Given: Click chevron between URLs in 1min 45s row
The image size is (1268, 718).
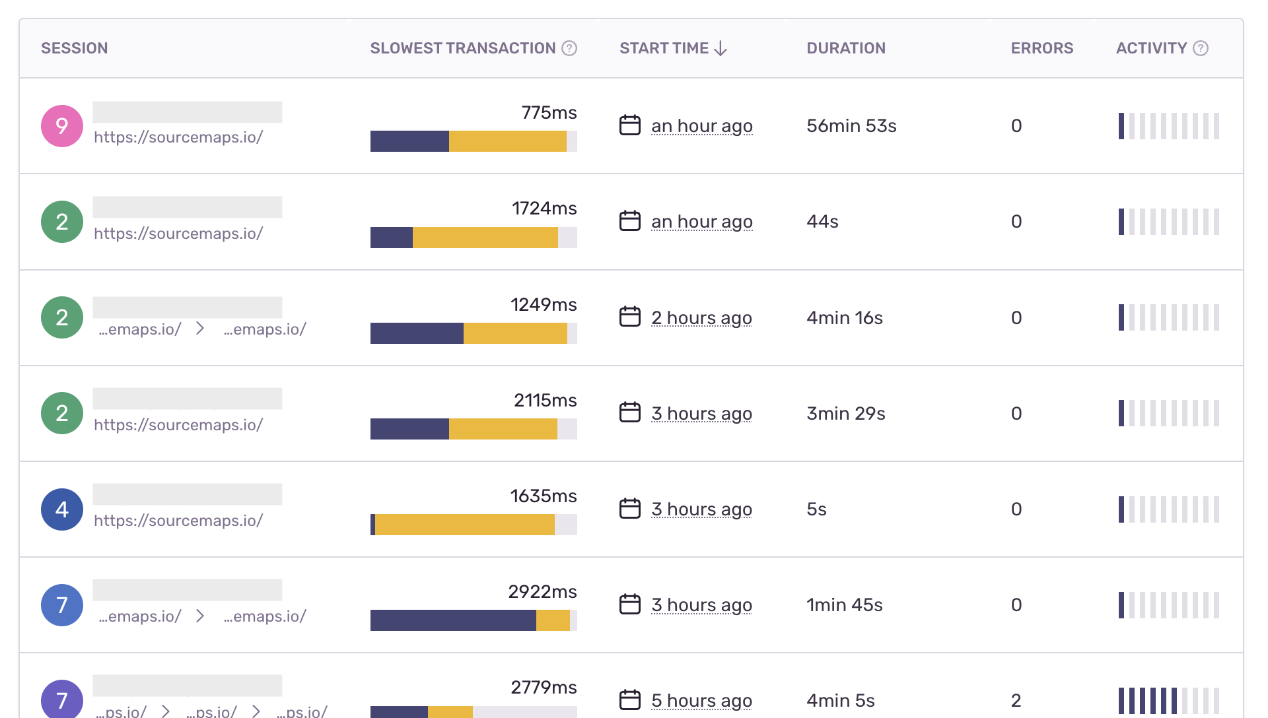Looking at the screenshot, I should pyautogui.click(x=200, y=616).
